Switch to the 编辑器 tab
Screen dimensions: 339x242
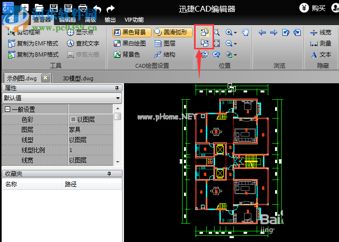click(x=67, y=20)
